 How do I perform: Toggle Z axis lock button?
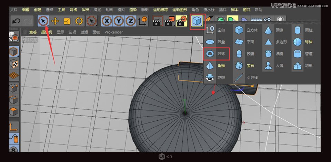130,21
